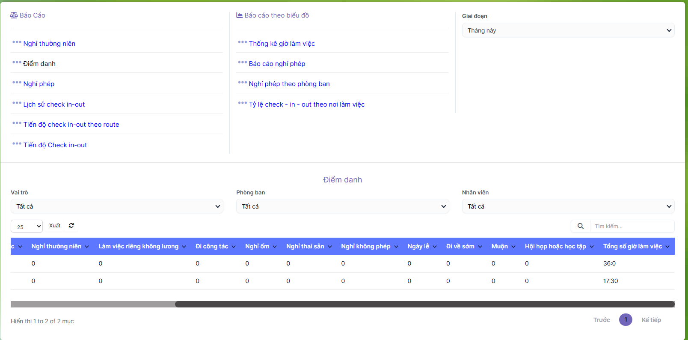Image resolution: width=688 pixels, height=340 pixels.
Task: Open the Điểm danh report
Action: point(39,64)
